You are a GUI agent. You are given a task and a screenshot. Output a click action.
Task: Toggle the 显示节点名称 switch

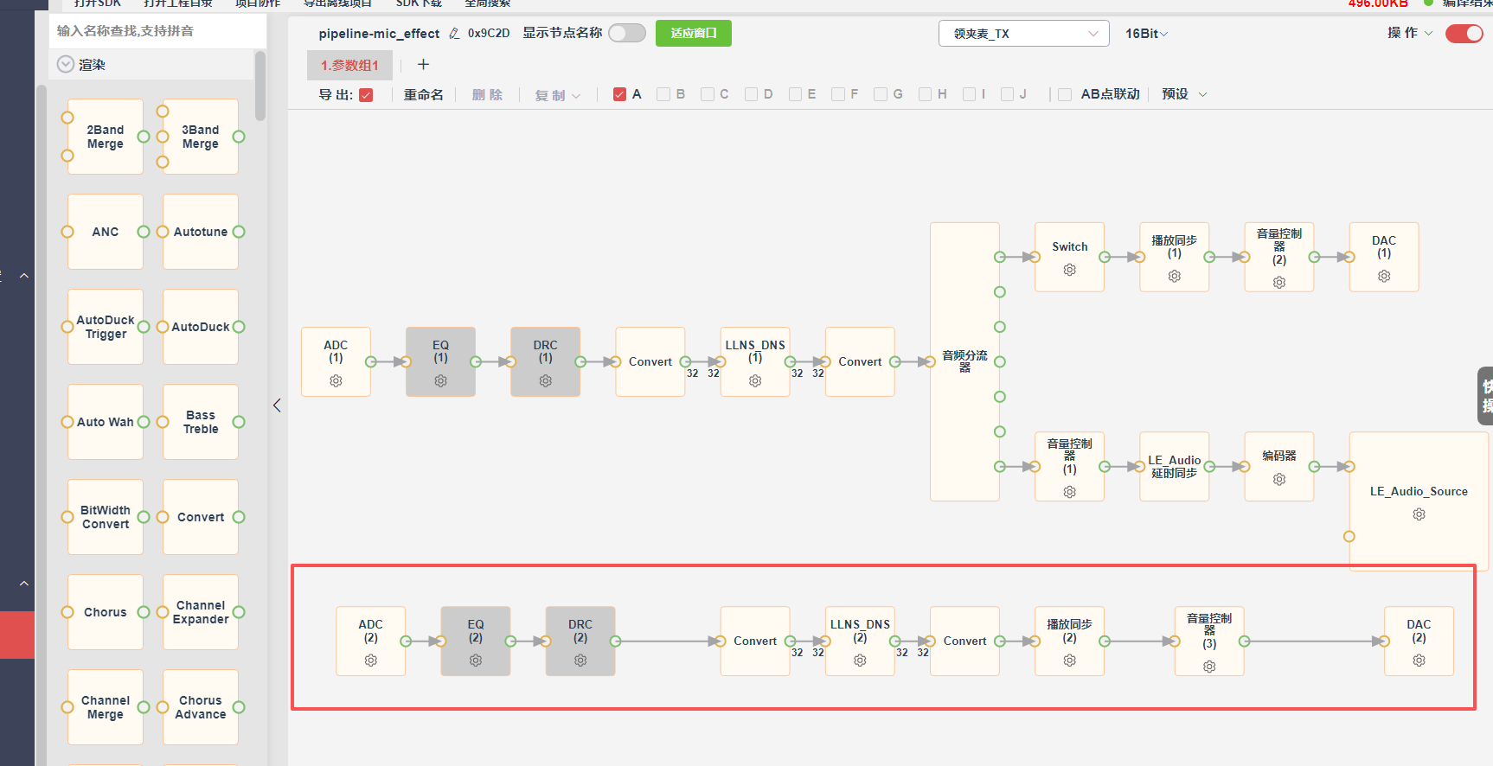627,33
